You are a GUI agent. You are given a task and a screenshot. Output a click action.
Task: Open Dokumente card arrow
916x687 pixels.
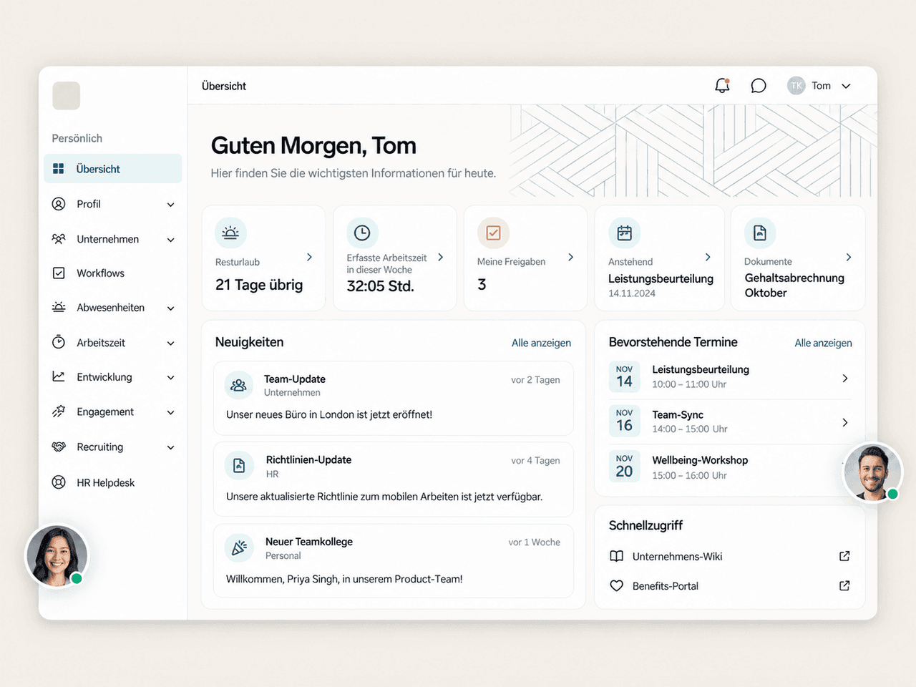(849, 257)
